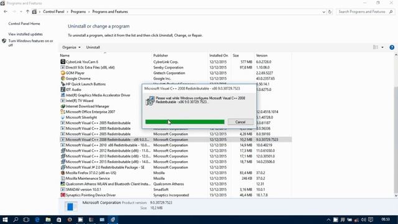Screen dimensions: 398x224
Task: Click the Mozilla Firefox 37.0.2 icon
Action: click(63, 173)
